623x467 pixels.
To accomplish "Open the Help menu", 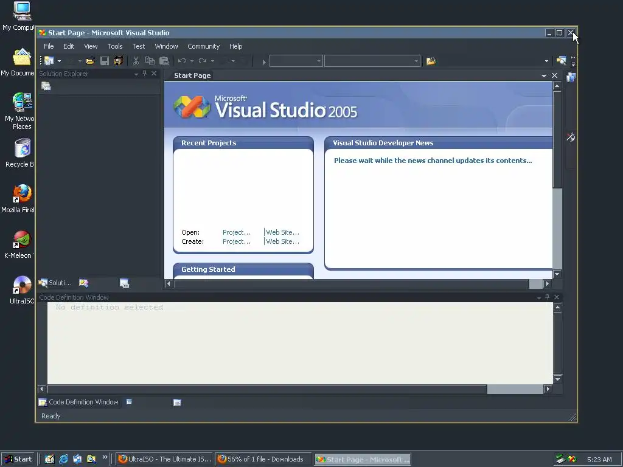I will click(235, 46).
